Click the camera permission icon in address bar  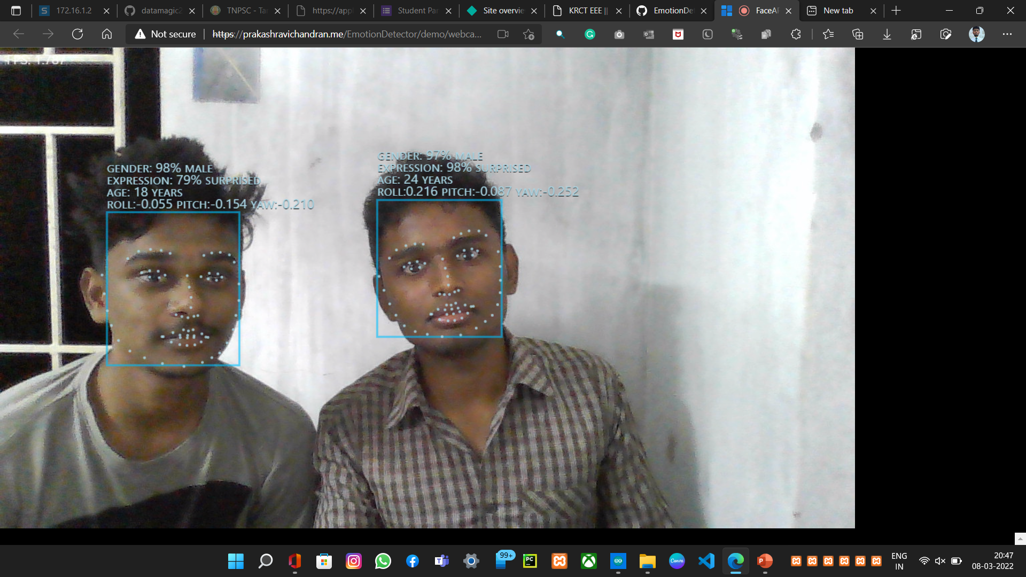point(503,34)
